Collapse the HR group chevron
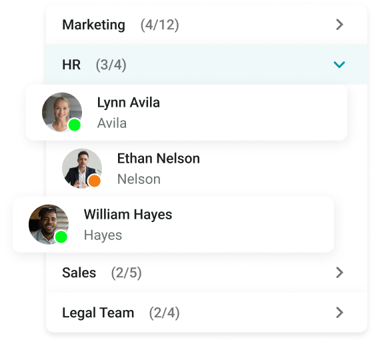Screen dimensions: 374x342 (339, 65)
